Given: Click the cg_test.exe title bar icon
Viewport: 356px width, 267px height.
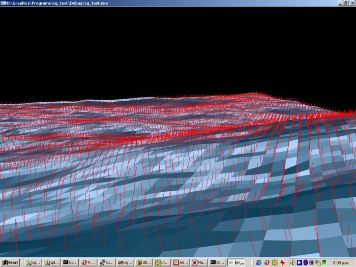Looking at the screenshot, I should point(4,3).
